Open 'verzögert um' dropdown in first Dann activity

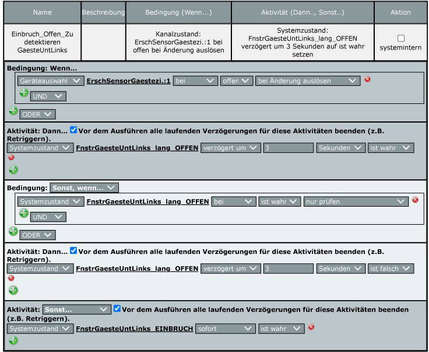click(x=231, y=148)
